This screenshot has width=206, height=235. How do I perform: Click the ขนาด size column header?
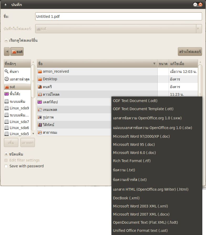click(x=163, y=63)
